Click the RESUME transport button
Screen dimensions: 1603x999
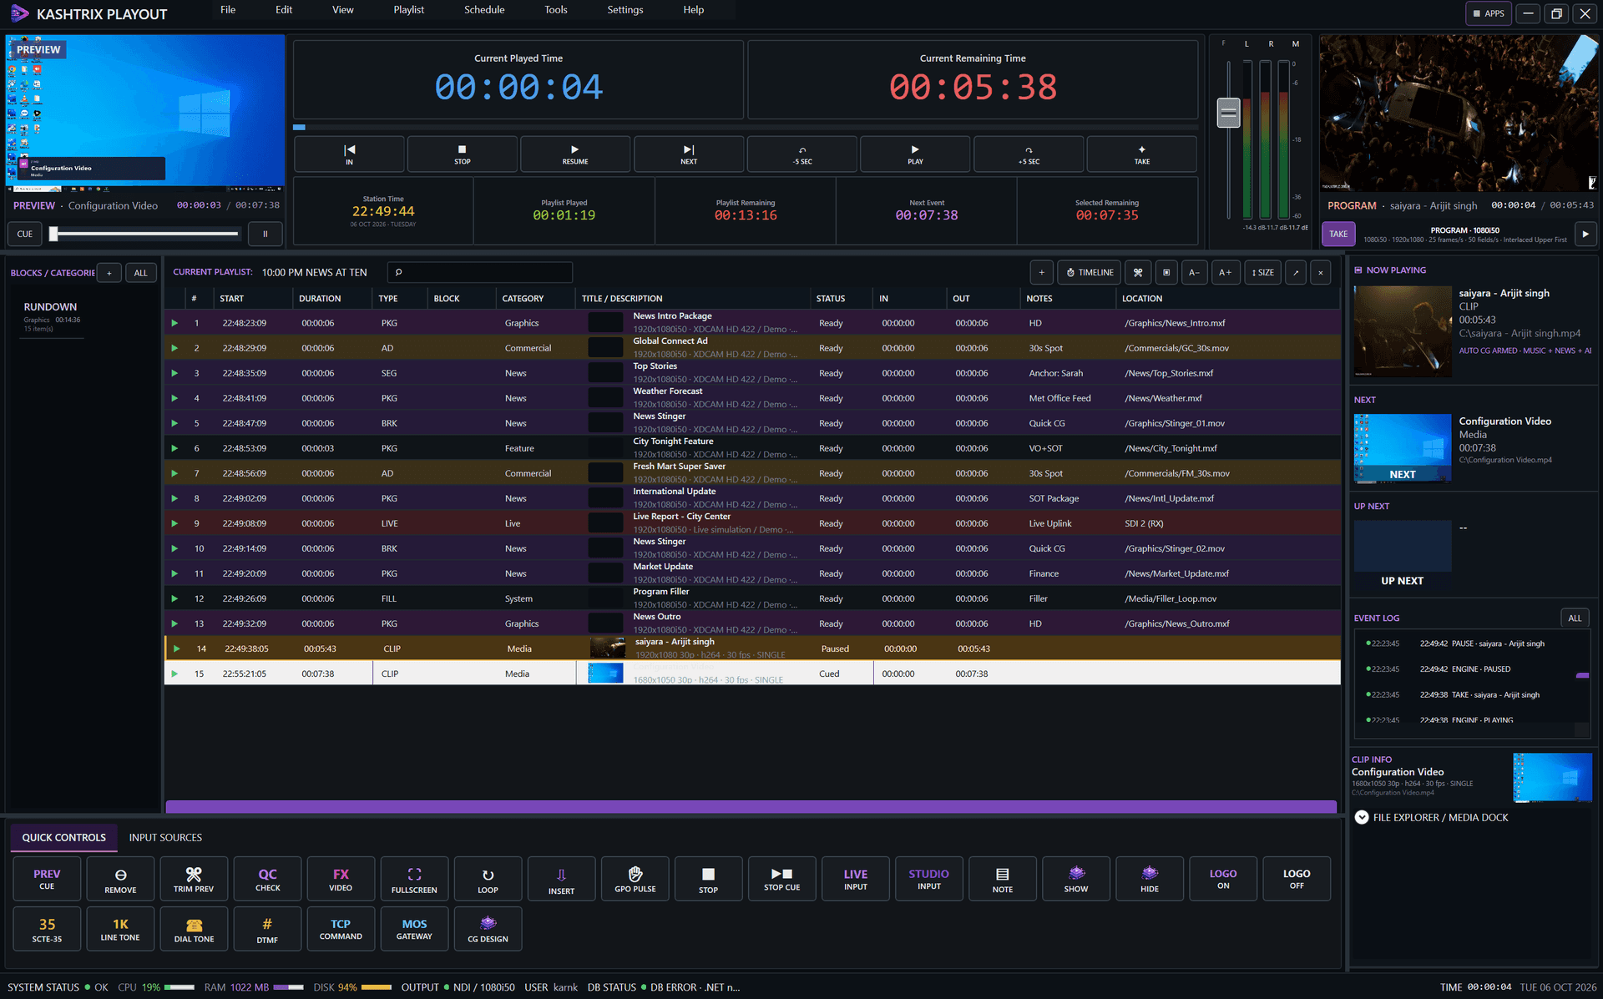click(x=574, y=154)
